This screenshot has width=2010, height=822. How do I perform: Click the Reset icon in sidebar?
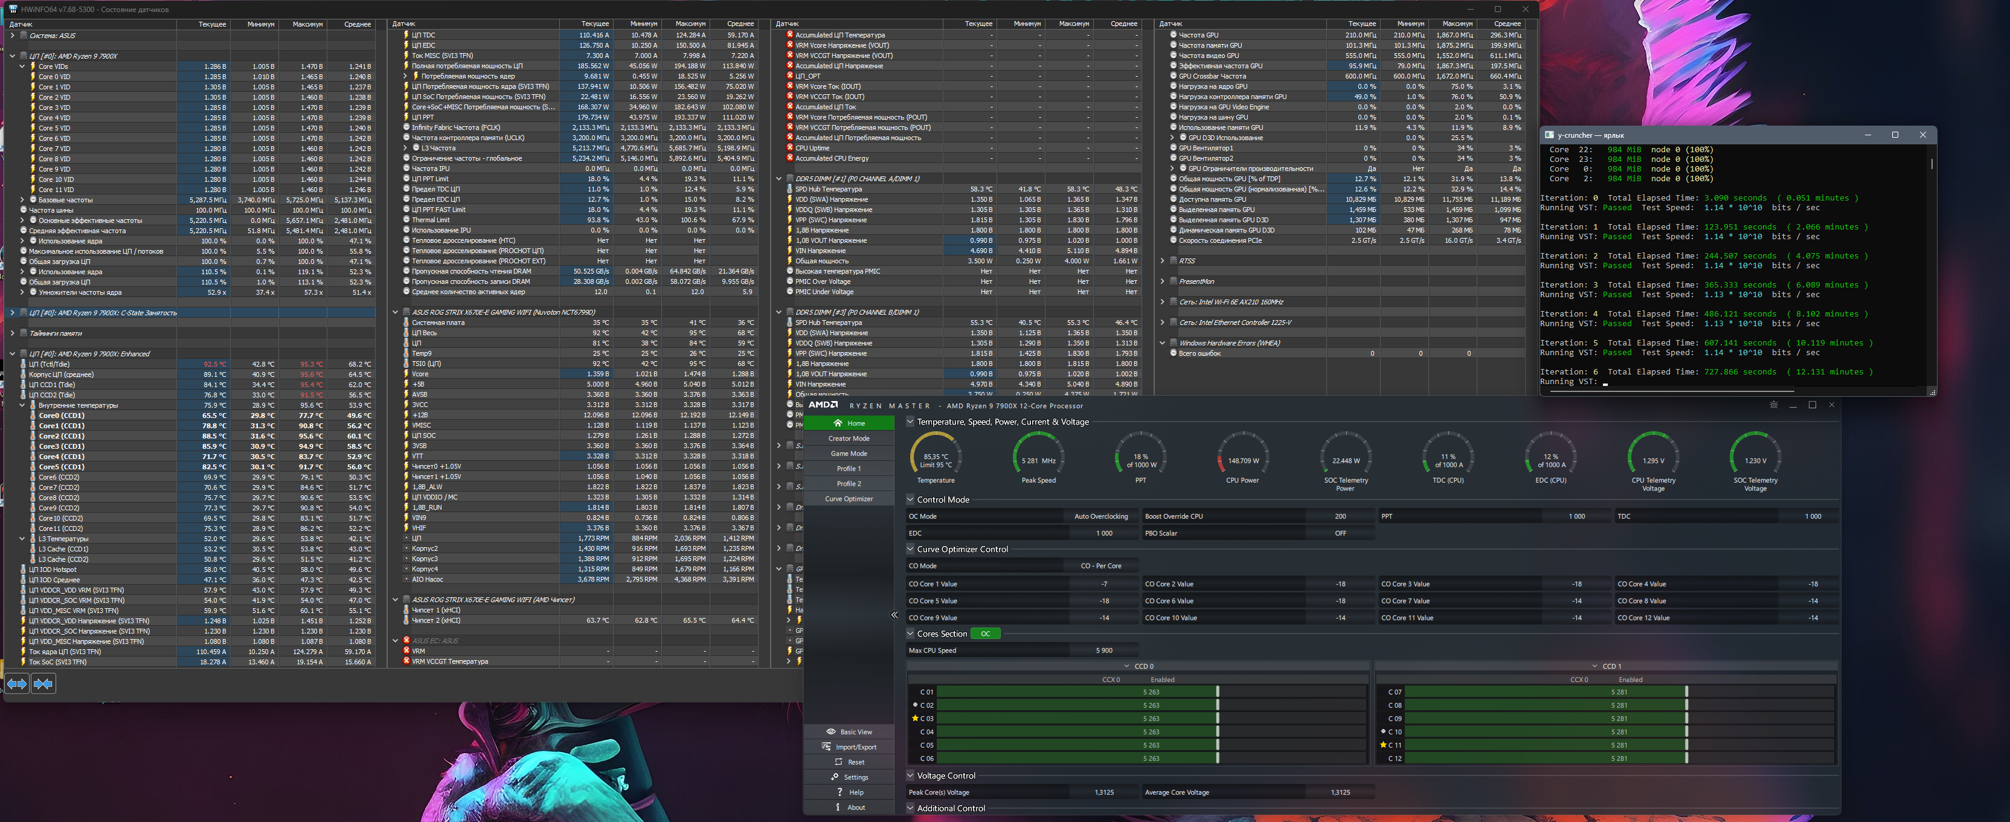click(839, 762)
